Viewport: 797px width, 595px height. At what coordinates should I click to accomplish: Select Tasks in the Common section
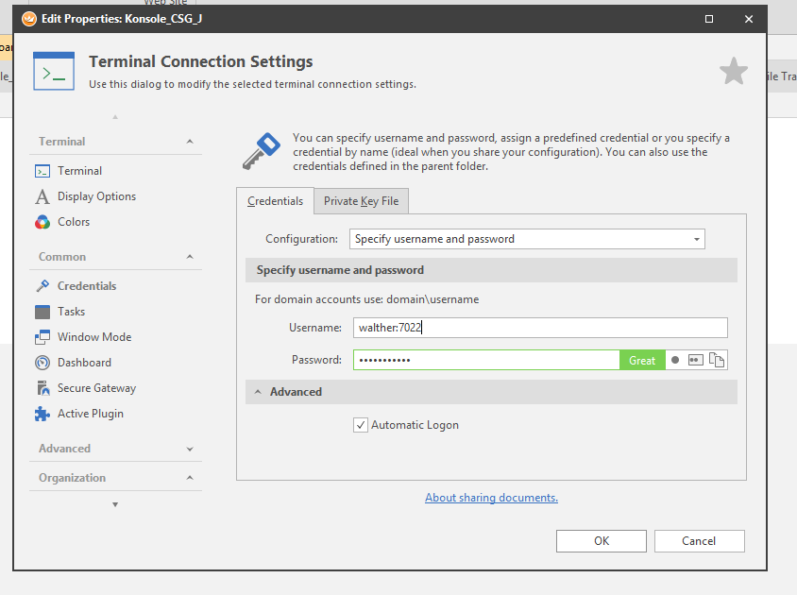tap(71, 312)
